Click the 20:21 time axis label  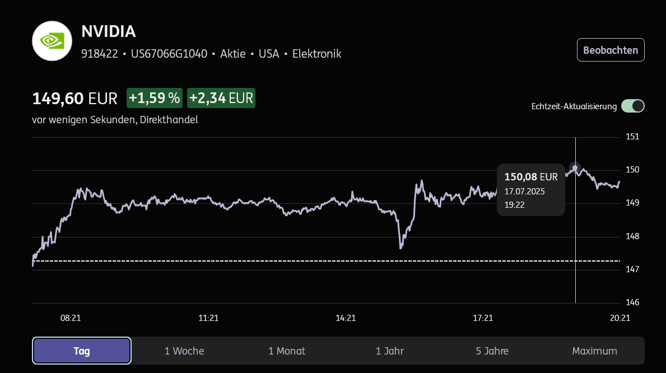tap(620, 318)
